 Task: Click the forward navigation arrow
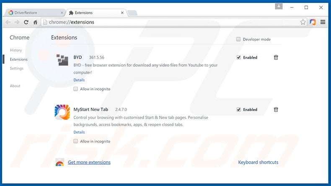coord(17,22)
